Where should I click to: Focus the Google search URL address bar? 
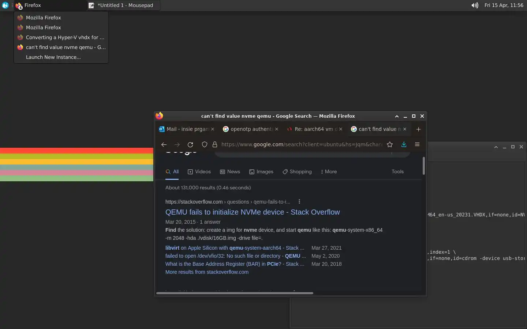pos(302,144)
